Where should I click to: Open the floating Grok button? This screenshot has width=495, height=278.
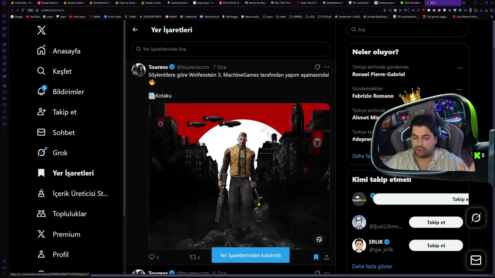(x=476, y=218)
